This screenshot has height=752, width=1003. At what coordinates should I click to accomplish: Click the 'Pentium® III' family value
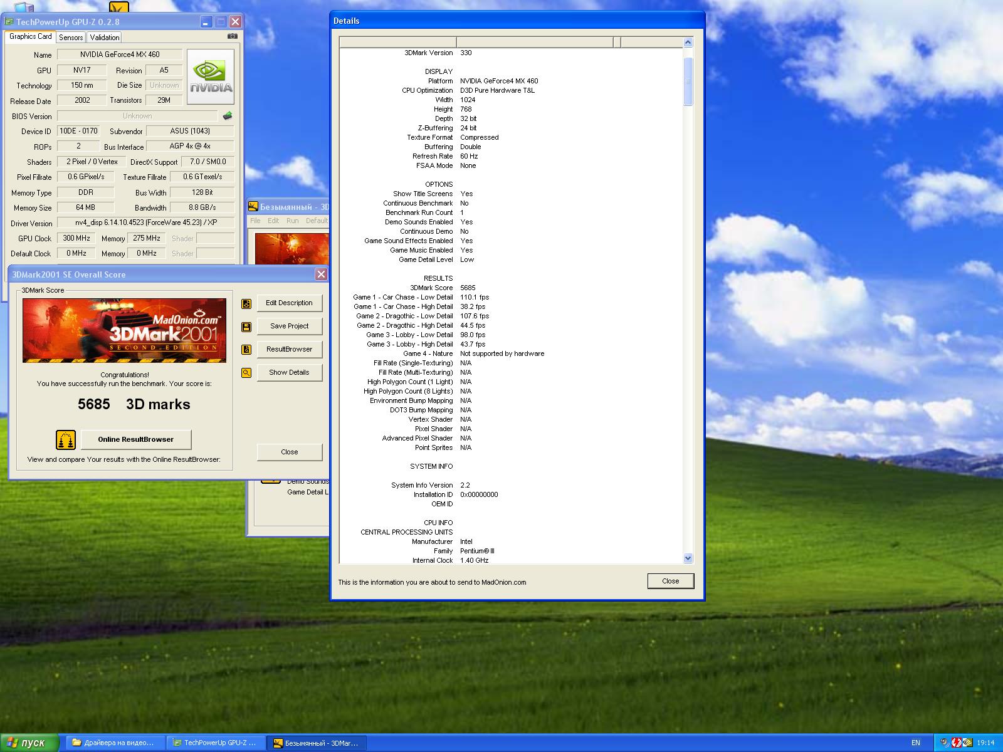pos(477,551)
